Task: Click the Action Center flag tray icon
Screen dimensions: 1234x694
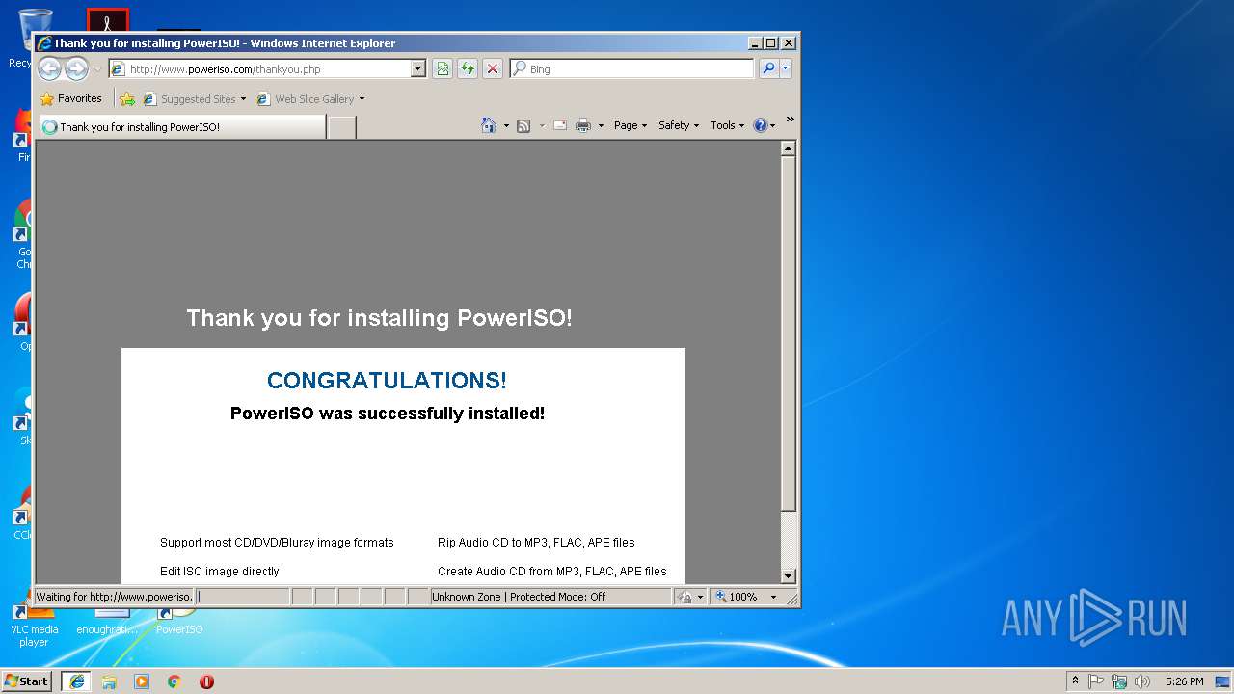Action: [x=1096, y=681]
